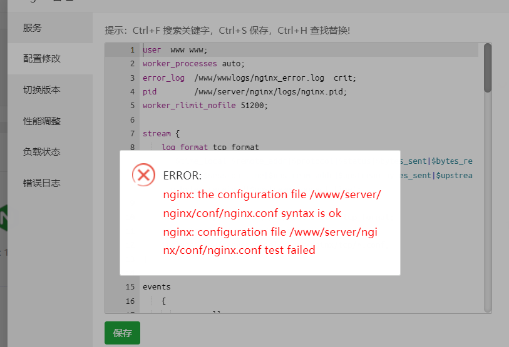Click the green 保存 button
Viewport: 509px width, 347px height.
point(122,333)
